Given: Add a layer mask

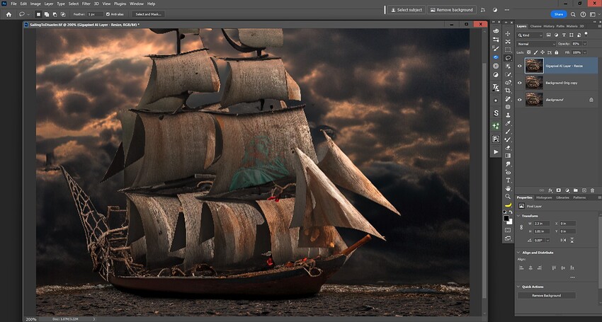Looking at the screenshot, I should [x=559, y=190].
